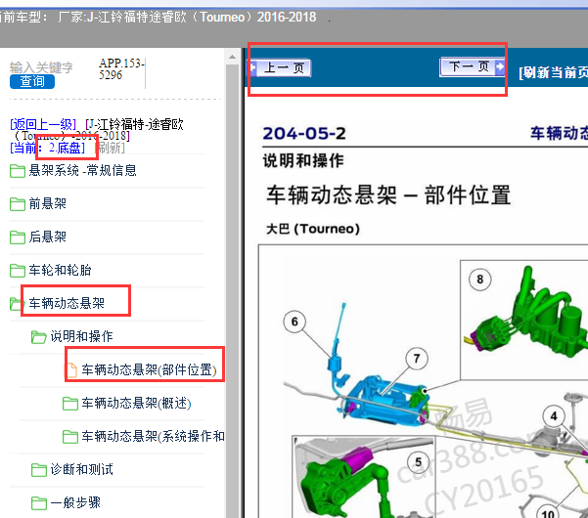
Task: Open the 诊断和测试 folder icon
Action: (x=38, y=469)
